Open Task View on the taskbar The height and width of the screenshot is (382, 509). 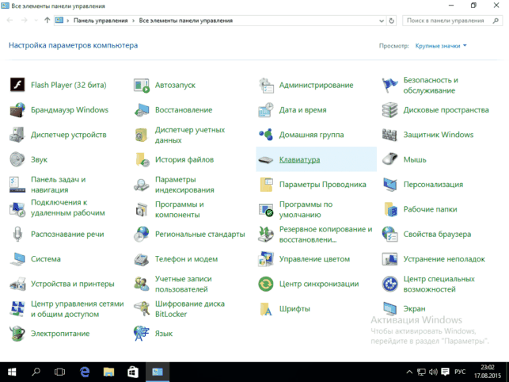click(59, 372)
